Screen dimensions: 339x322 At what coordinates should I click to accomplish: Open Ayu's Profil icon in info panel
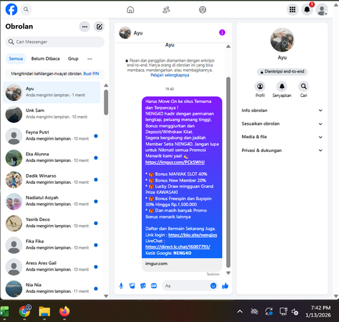coord(260,86)
